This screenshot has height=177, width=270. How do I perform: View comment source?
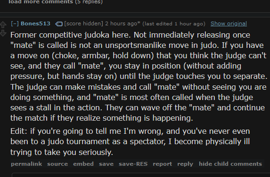(57, 164)
